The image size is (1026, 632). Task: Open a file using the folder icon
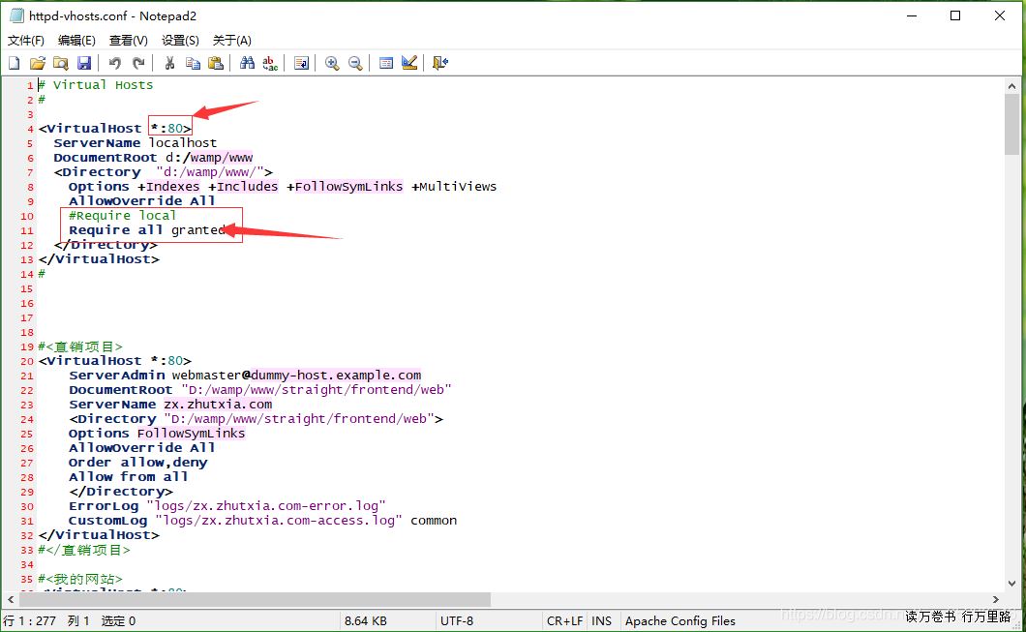tap(37, 63)
